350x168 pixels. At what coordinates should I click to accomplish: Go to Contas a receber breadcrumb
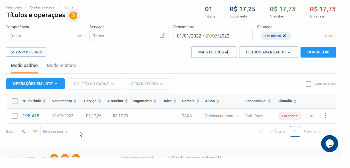(43, 7)
